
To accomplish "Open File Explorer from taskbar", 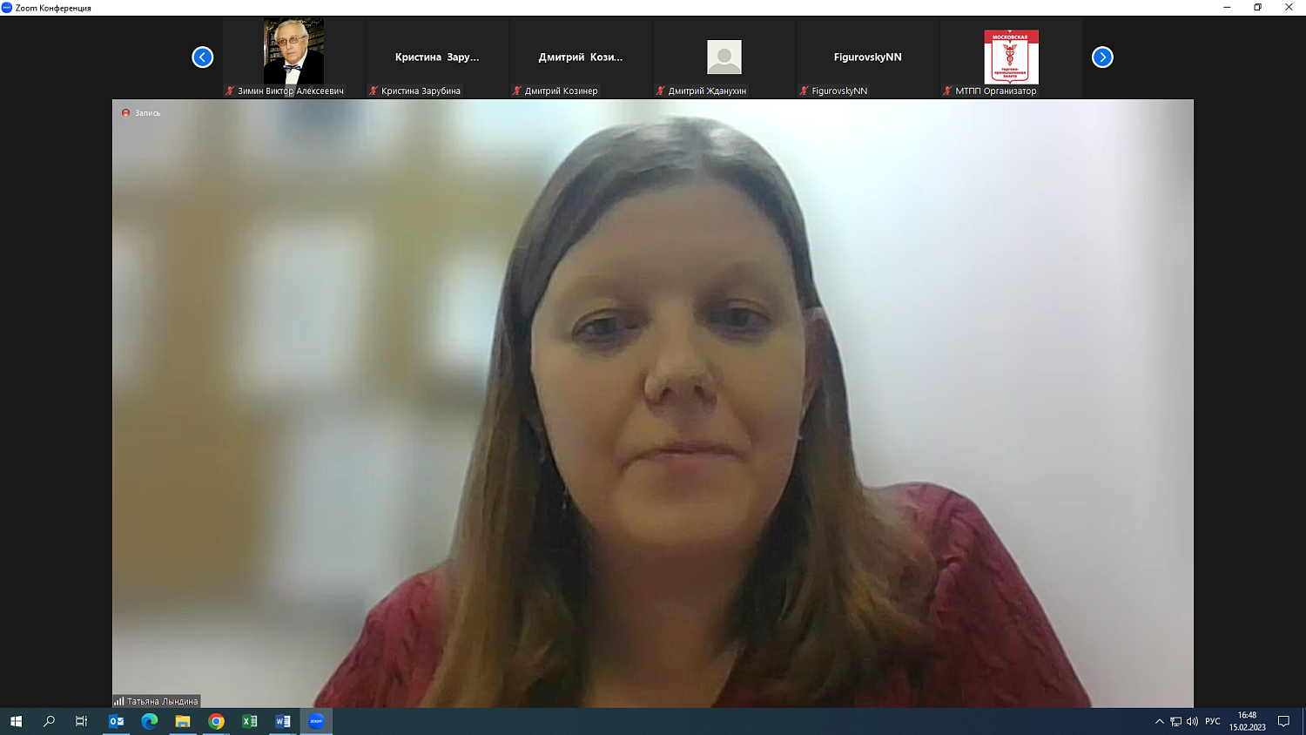I will pyautogui.click(x=183, y=721).
